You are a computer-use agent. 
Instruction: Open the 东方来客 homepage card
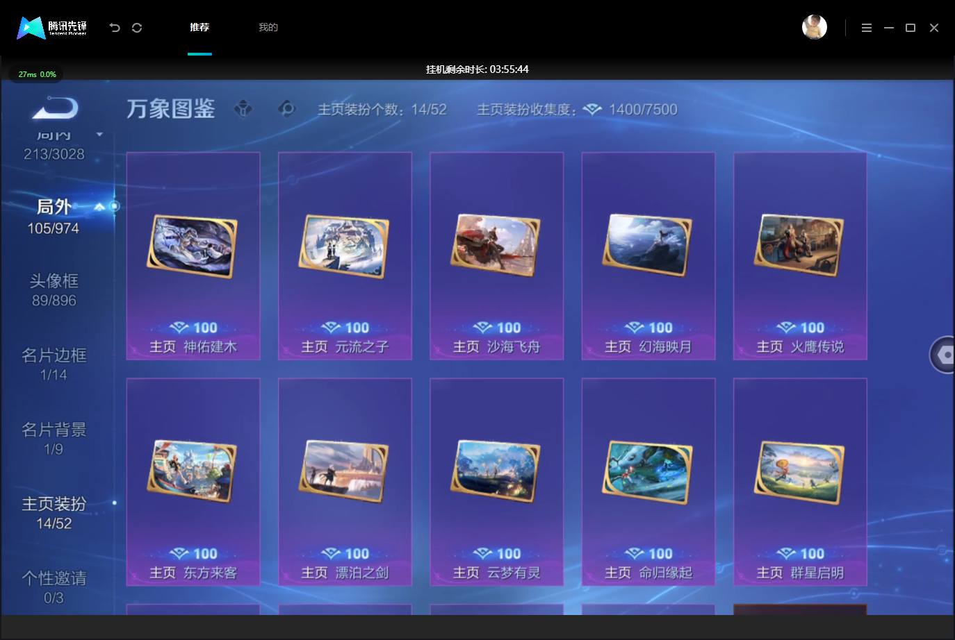[193, 482]
